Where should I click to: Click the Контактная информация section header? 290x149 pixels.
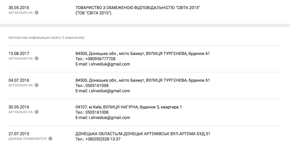coord(46,38)
